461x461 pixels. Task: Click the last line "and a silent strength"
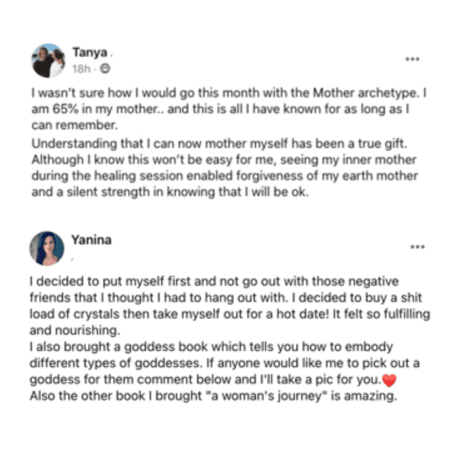(170, 192)
